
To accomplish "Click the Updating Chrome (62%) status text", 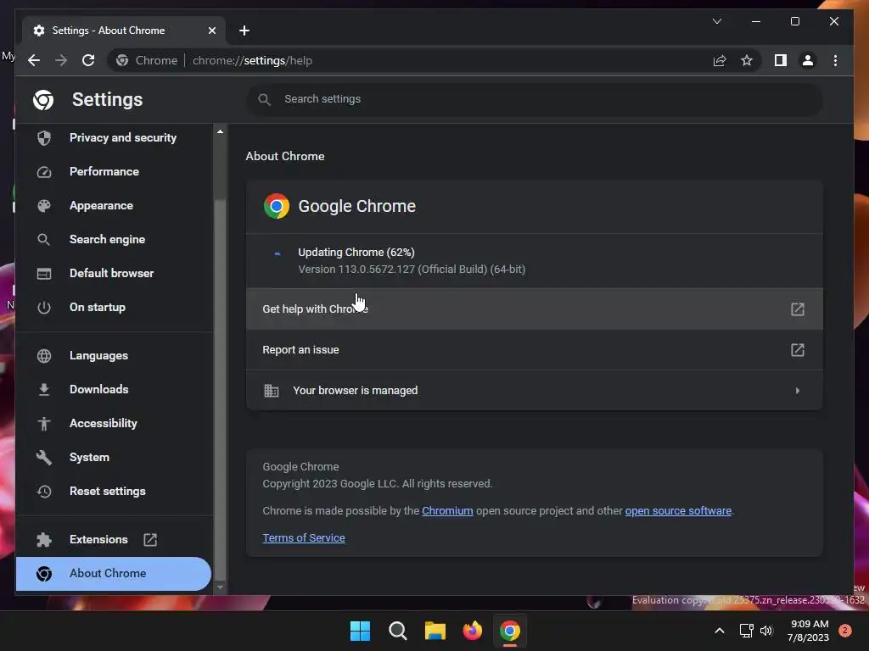I will (x=356, y=253).
